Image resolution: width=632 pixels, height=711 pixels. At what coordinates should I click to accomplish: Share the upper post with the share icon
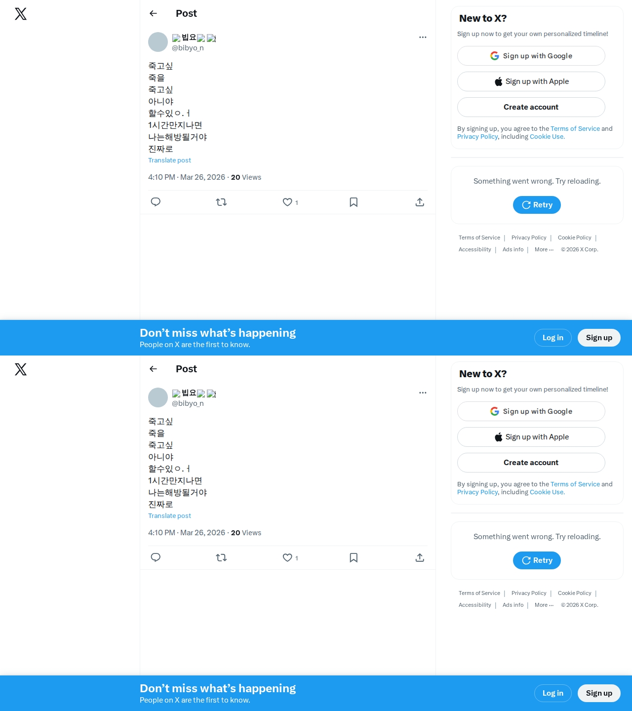[420, 202]
